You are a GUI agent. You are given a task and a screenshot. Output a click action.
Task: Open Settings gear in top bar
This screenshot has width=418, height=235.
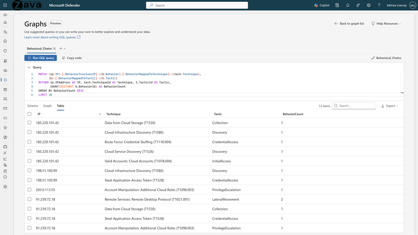369,5
